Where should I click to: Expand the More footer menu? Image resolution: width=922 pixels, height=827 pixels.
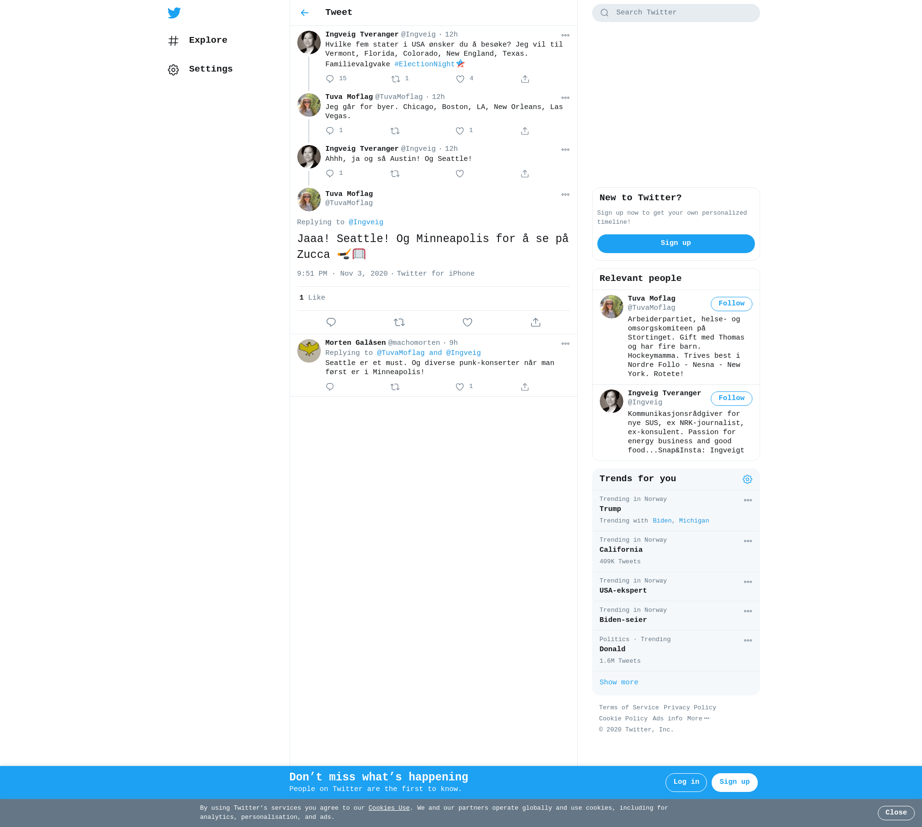coord(698,719)
